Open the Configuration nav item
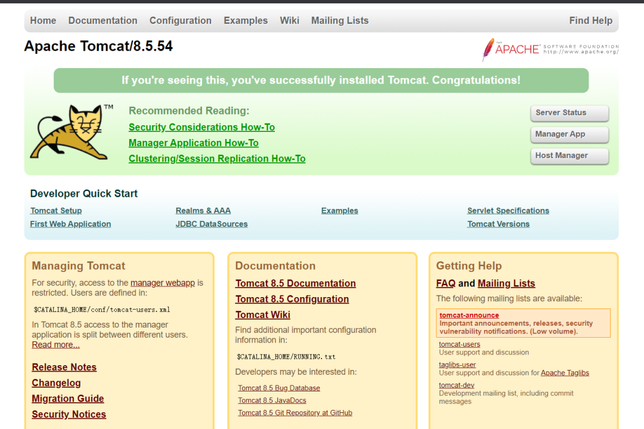Viewport: 644px width, 429px height. tap(180, 20)
